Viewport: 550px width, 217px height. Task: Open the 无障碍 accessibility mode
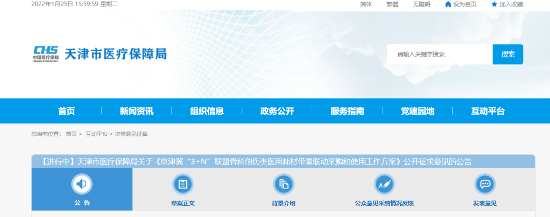click(x=422, y=4)
